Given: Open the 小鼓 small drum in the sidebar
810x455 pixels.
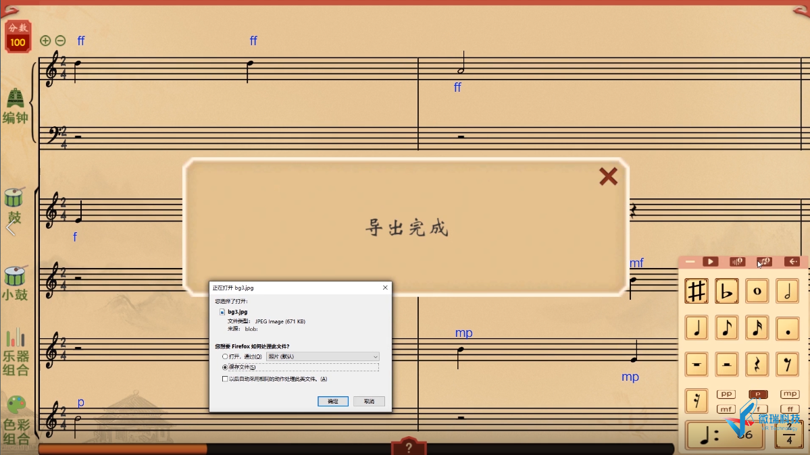Looking at the screenshot, I should (x=15, y=284).
